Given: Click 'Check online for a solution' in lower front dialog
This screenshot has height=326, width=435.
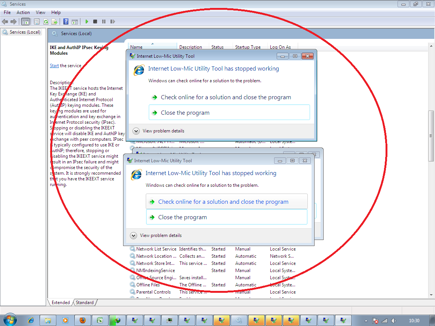Looking at the screenshot, I should [227, 201].
